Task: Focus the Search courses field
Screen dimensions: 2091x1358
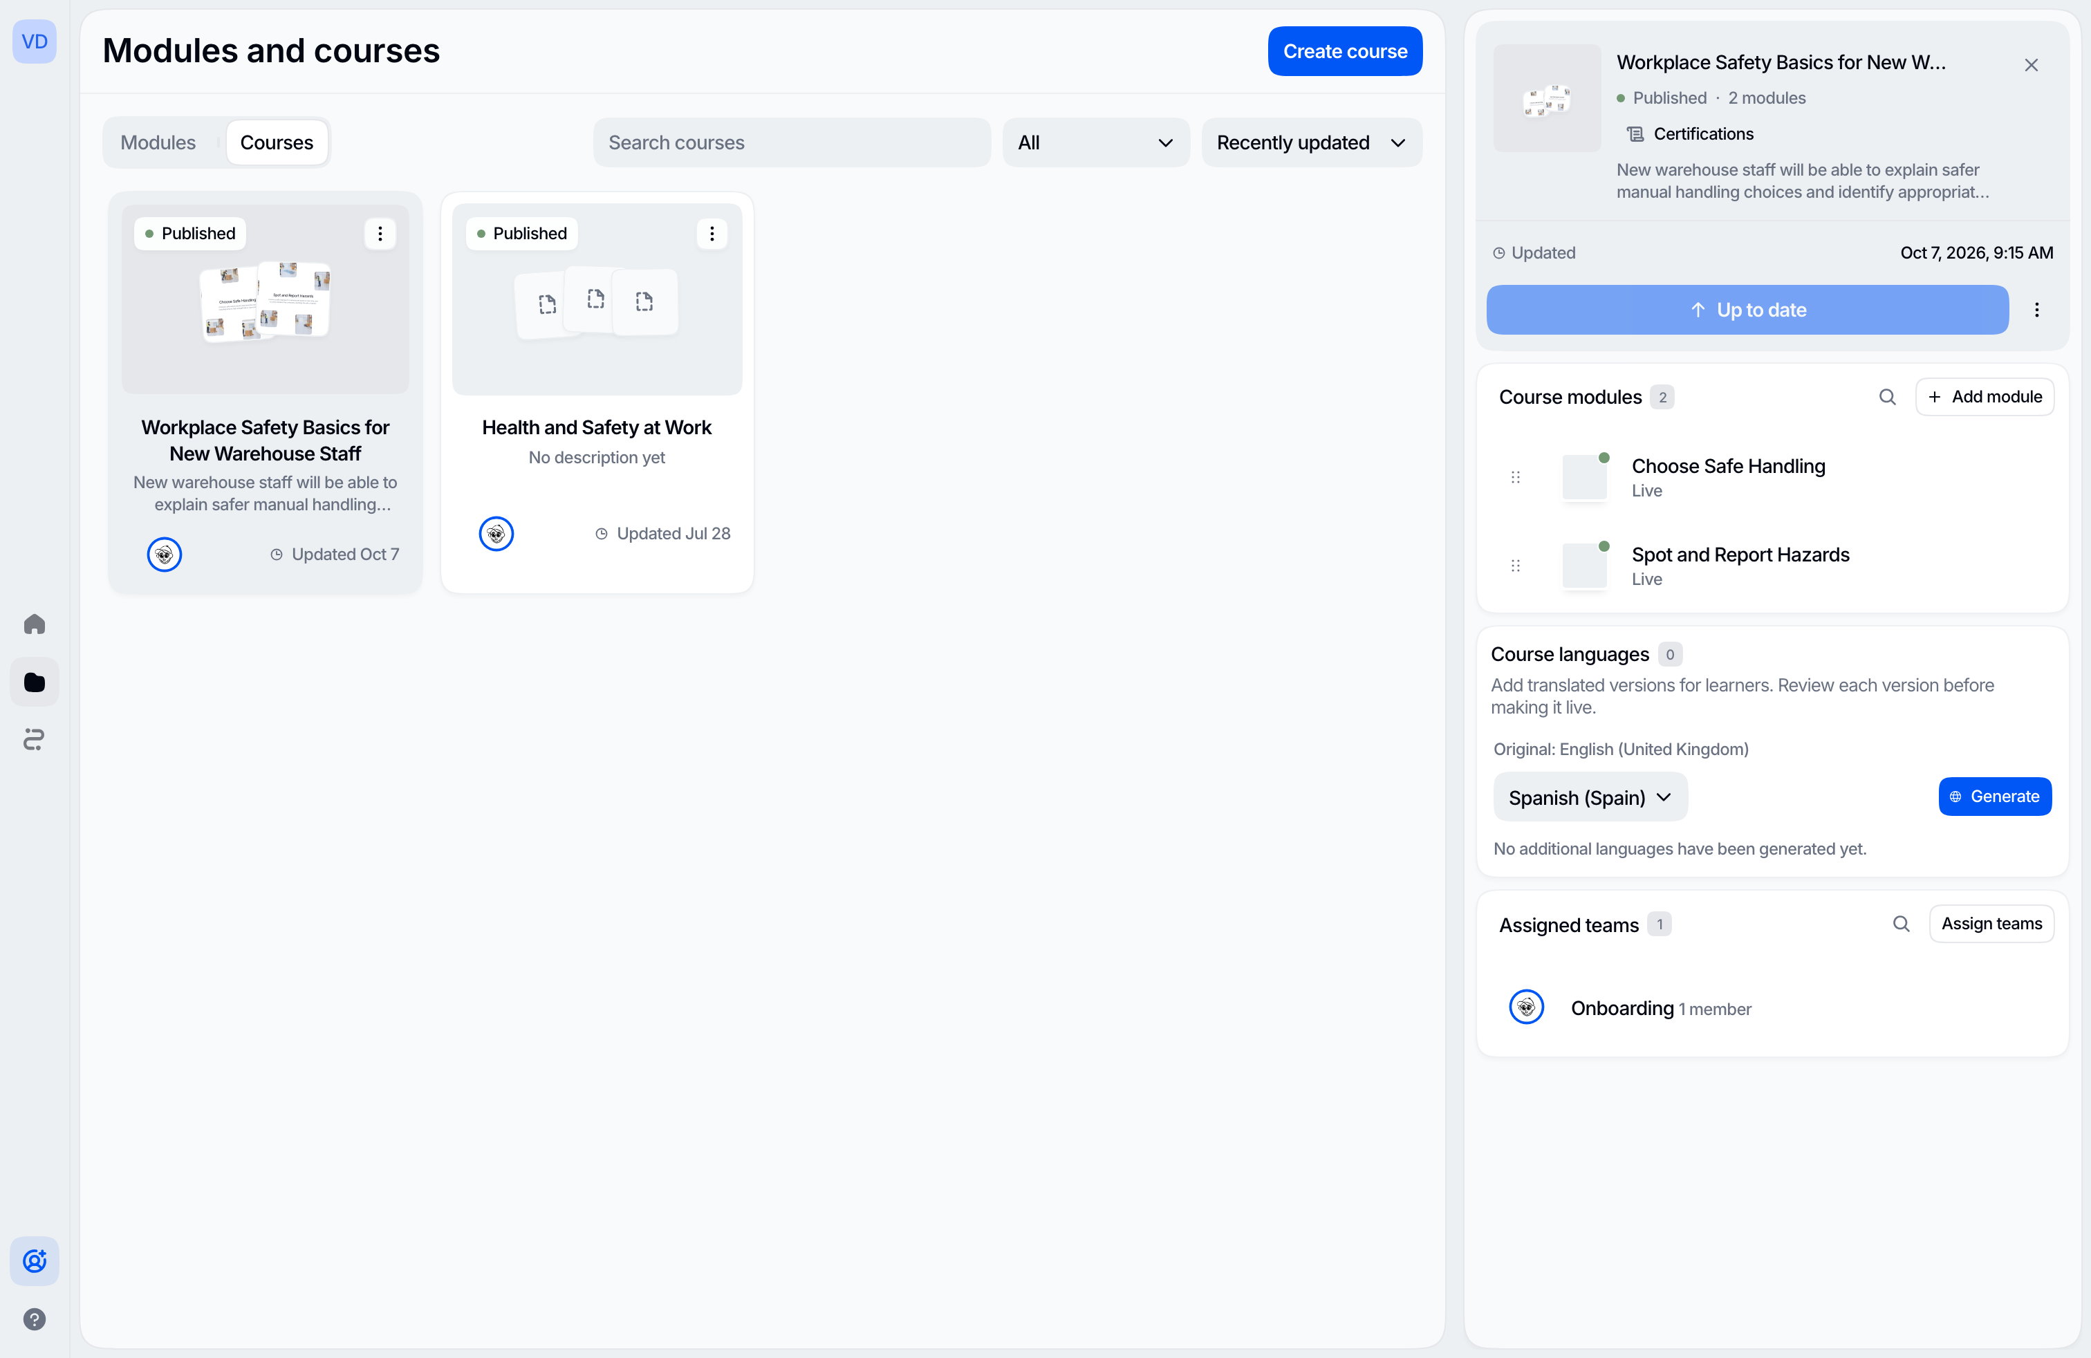Action: [792, 142]
